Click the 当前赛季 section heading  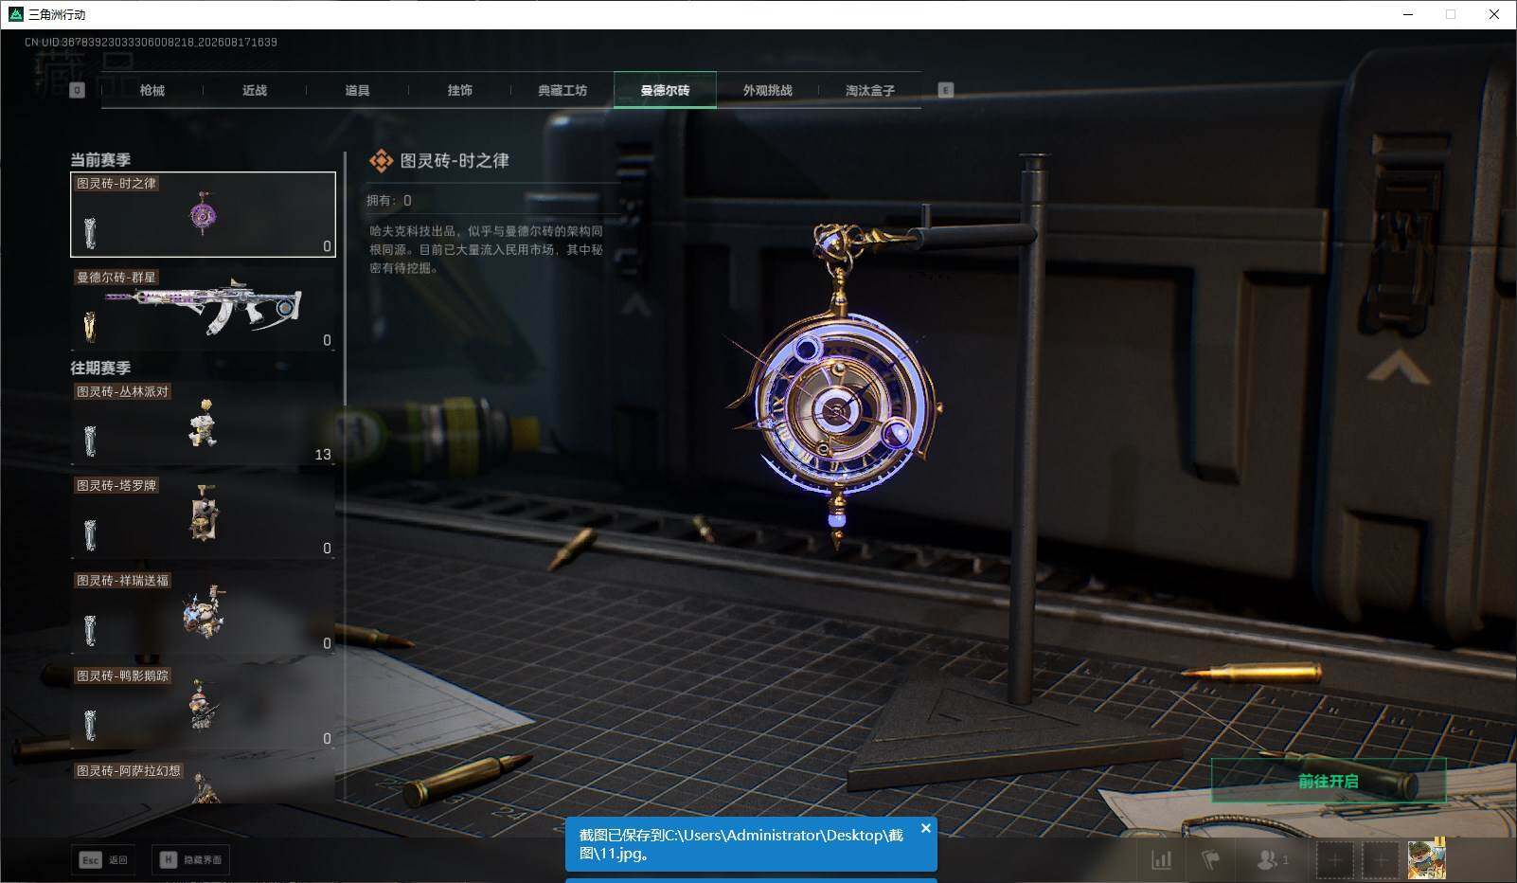point(100,159)
